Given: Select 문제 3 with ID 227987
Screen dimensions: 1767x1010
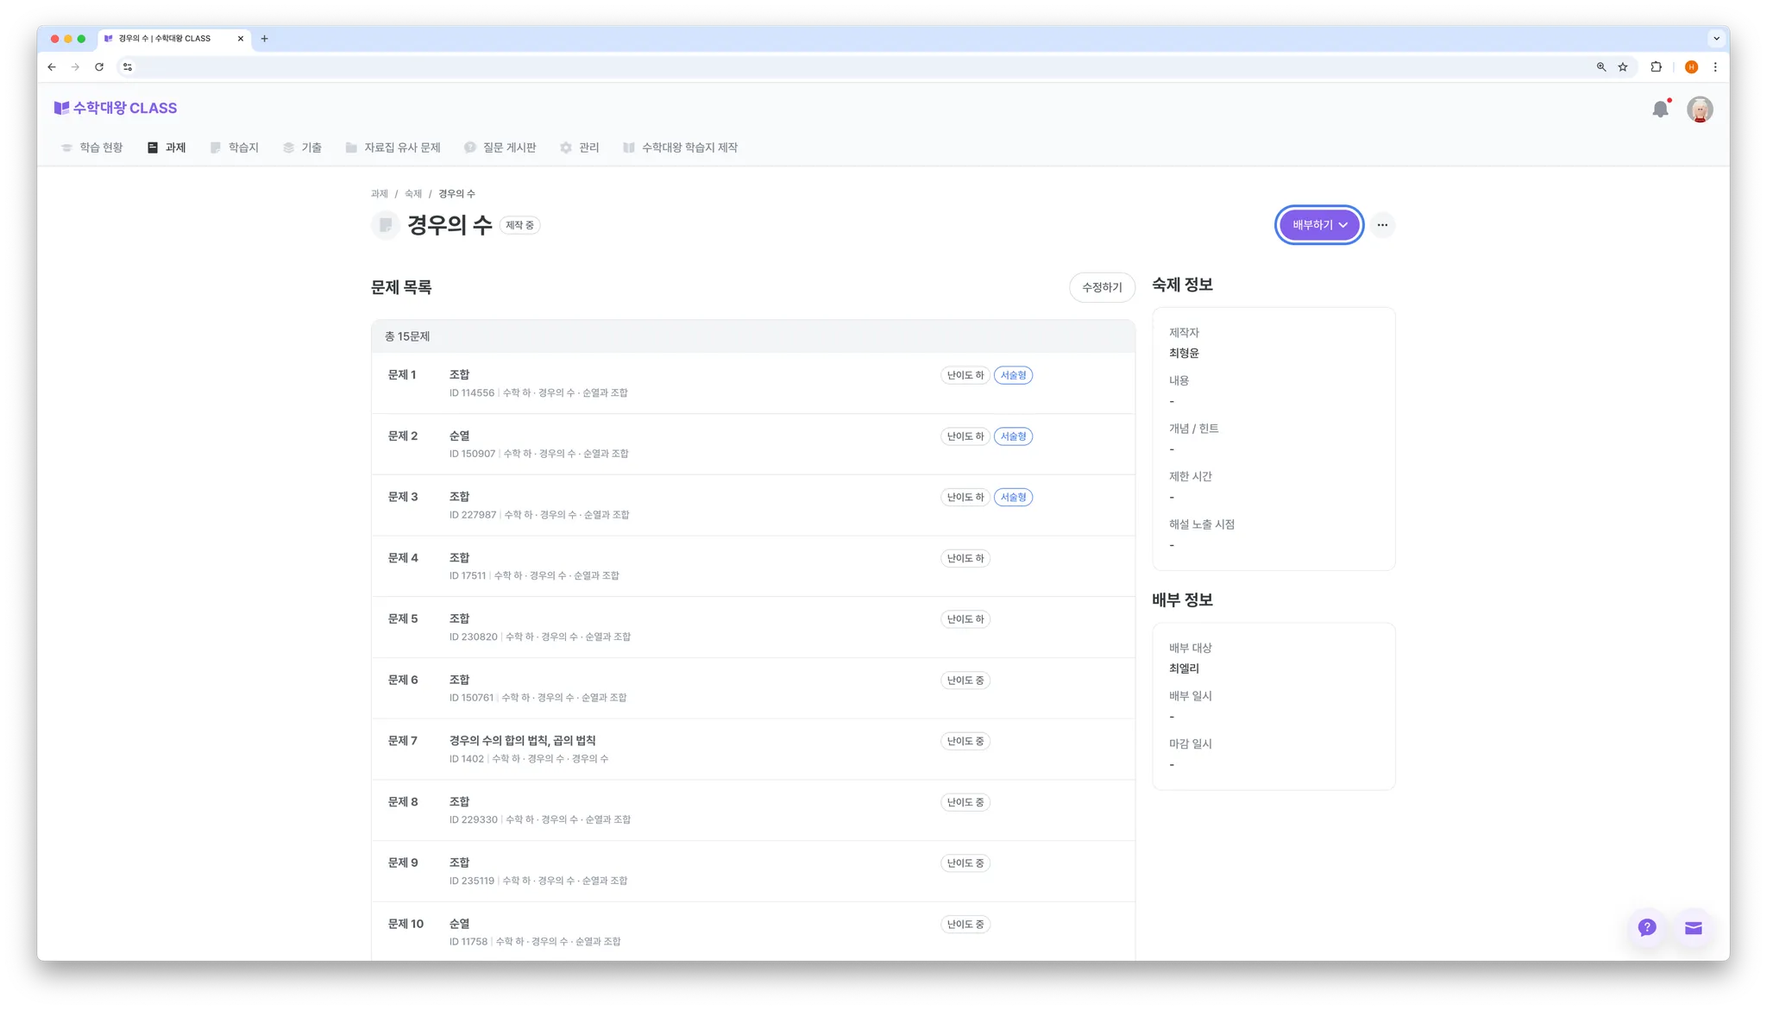Looking at the screenshot, I should click(x=753, y=505).
